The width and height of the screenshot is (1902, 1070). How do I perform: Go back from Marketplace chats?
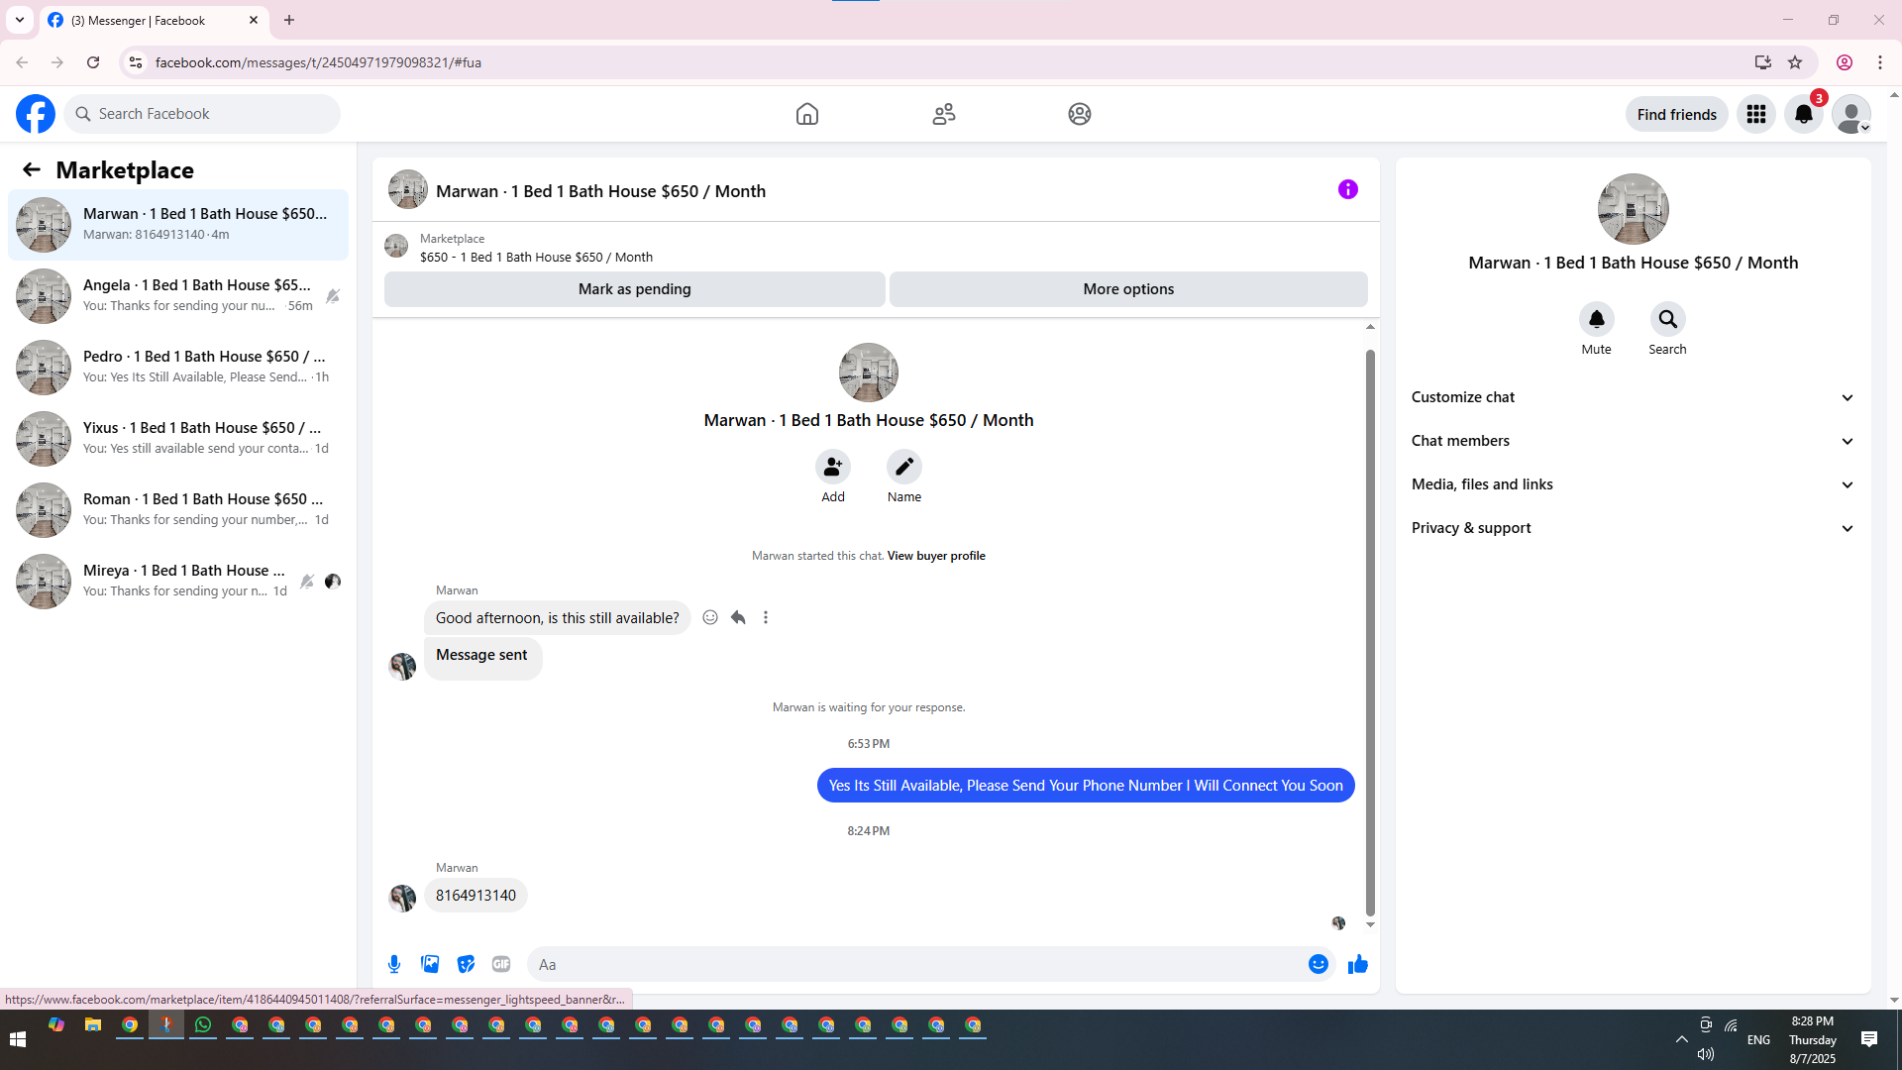pos(32,169)
